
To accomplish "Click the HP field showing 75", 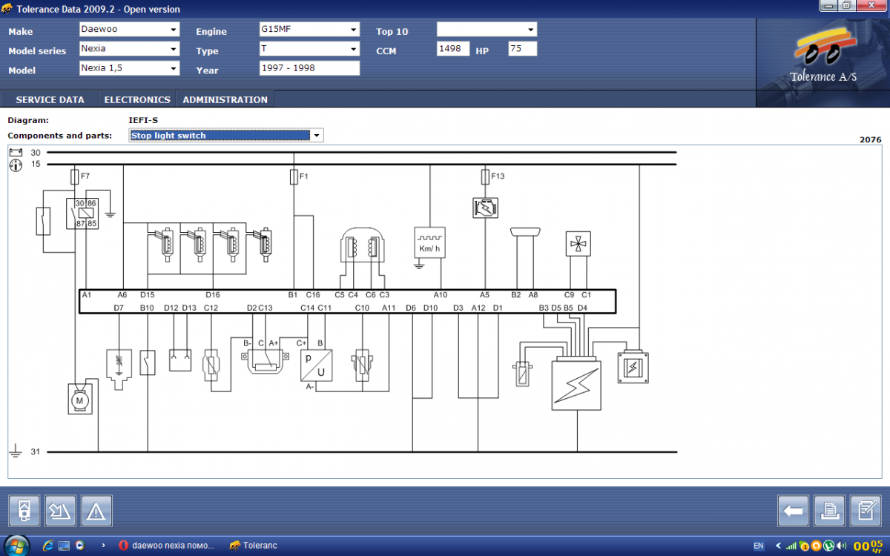I will 522,49.
